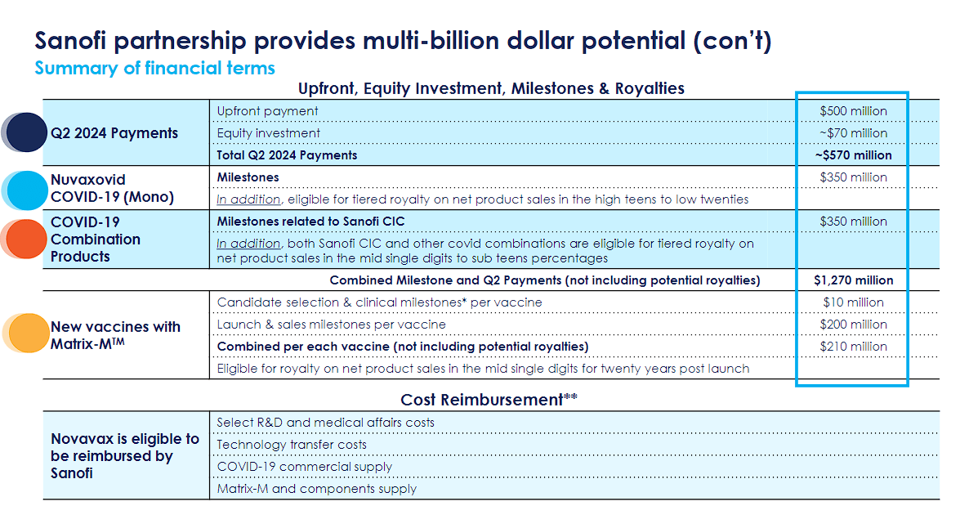The image size is (960, 506).
Task: Click 'Launch & sales milestones per vaccine'
Action: tap(331, 325)
